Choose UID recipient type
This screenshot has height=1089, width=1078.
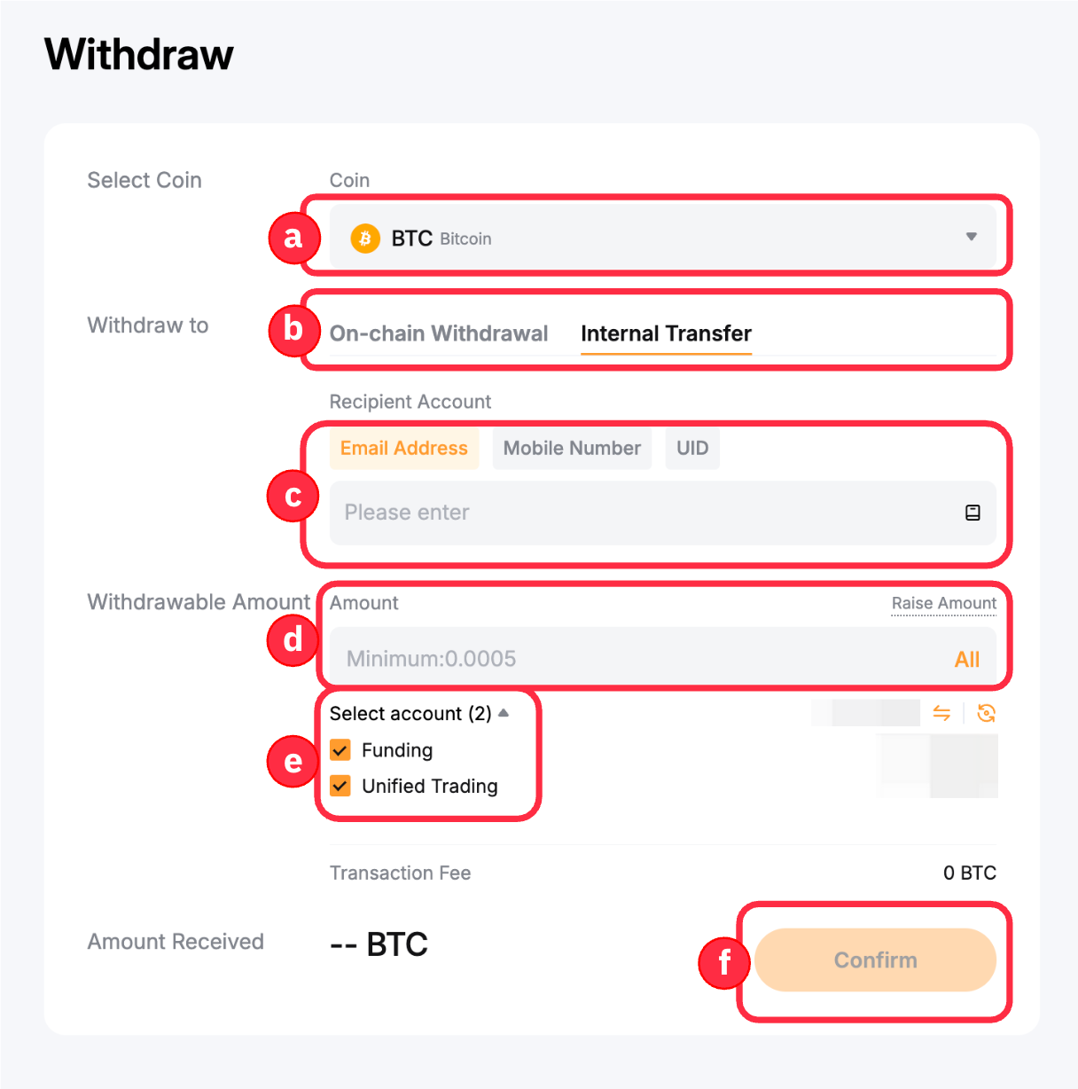(x=692, y=448)
